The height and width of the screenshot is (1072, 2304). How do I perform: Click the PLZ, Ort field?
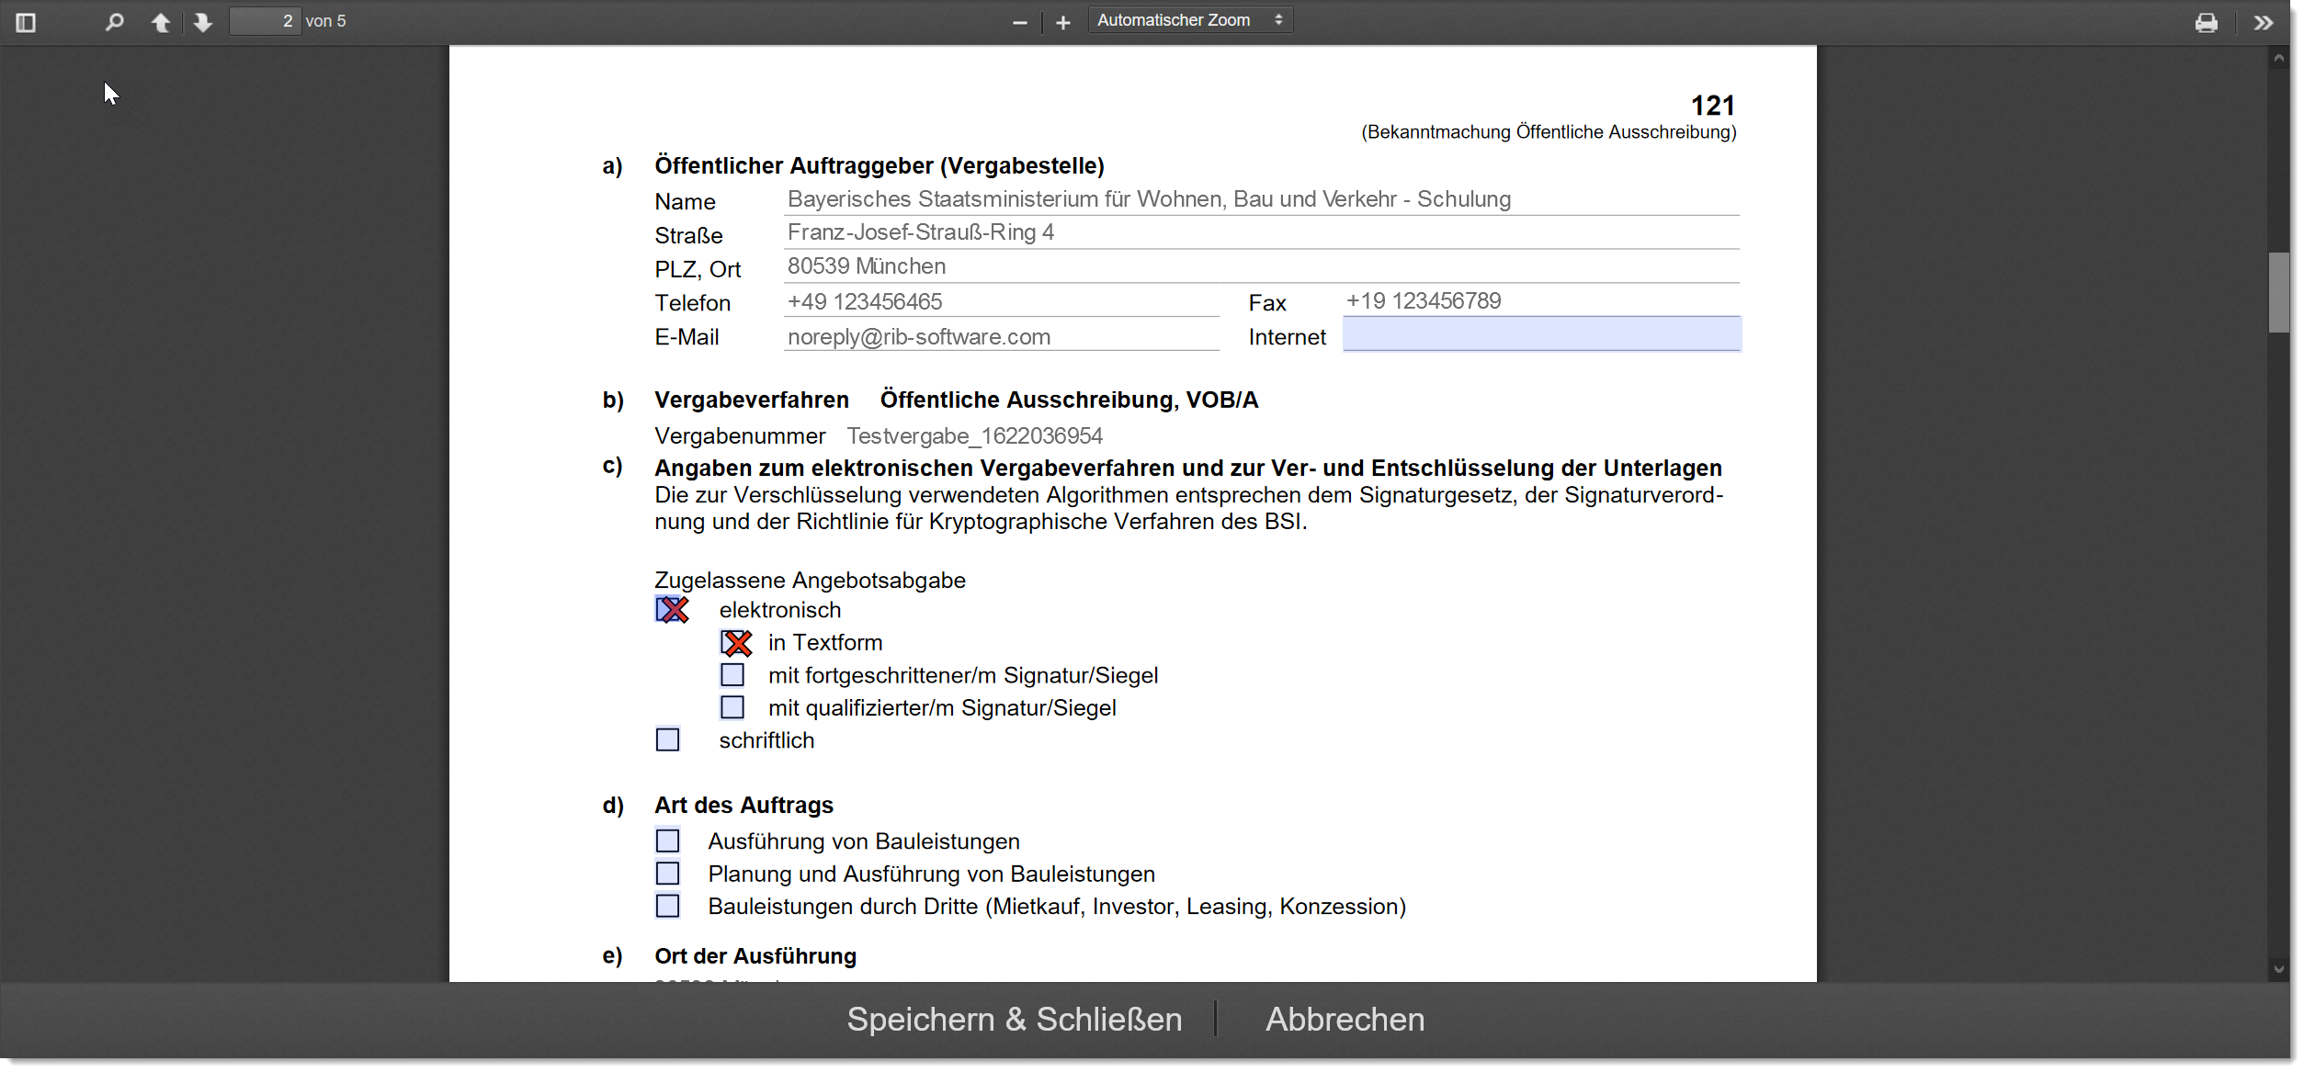tap(1261, 266)
